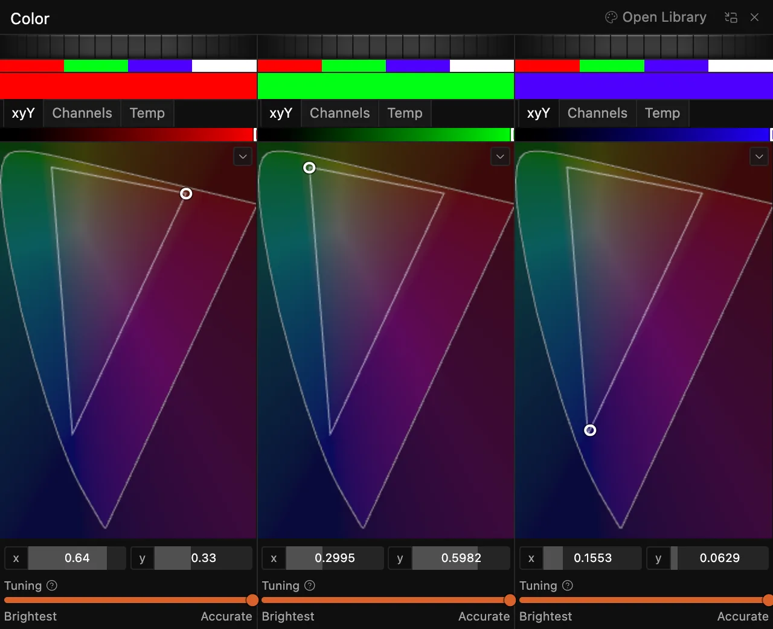The image size is (773, 629).
Task: Click the red point marker on gamut diagram
Action: tap(186, 194)
